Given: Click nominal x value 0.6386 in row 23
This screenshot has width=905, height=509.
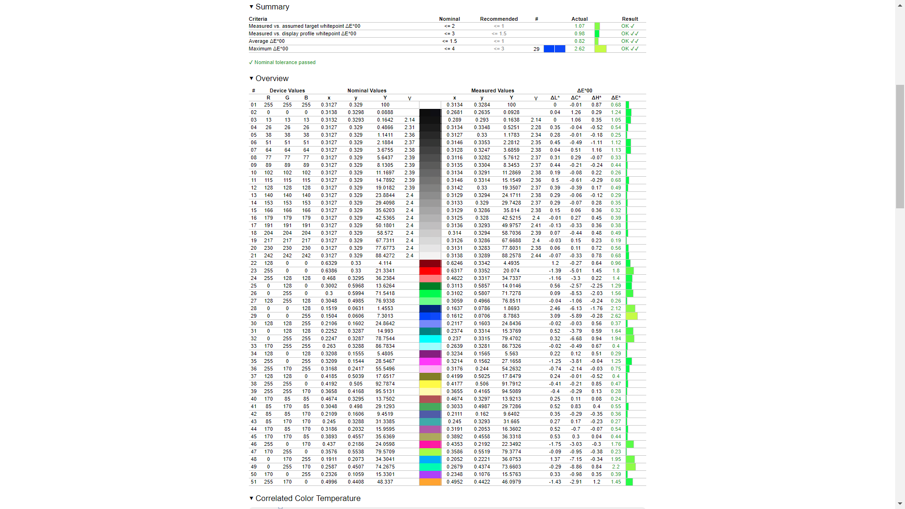Looking at the screenshot, I should [329, 271].
